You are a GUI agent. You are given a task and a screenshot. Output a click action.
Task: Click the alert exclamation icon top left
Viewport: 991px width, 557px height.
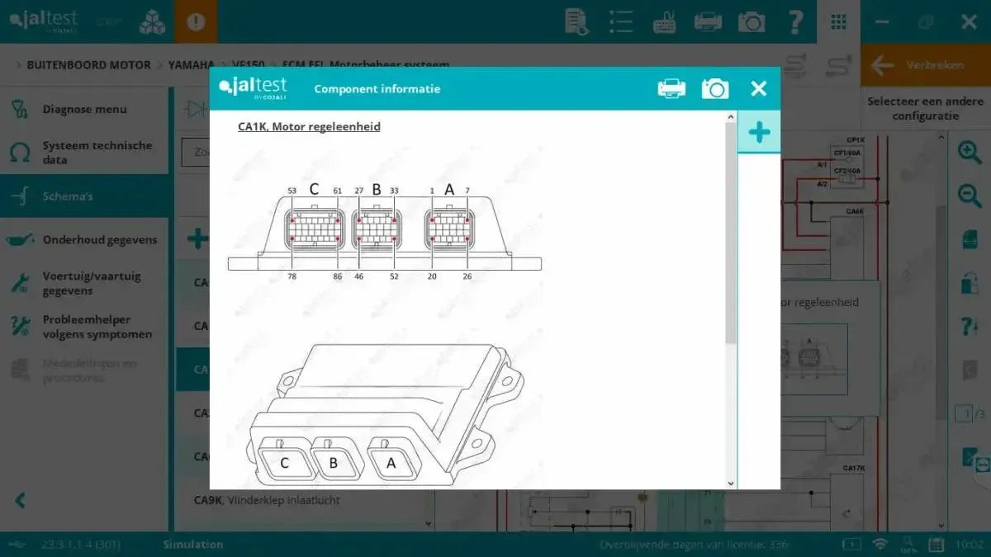coord(196,21)
